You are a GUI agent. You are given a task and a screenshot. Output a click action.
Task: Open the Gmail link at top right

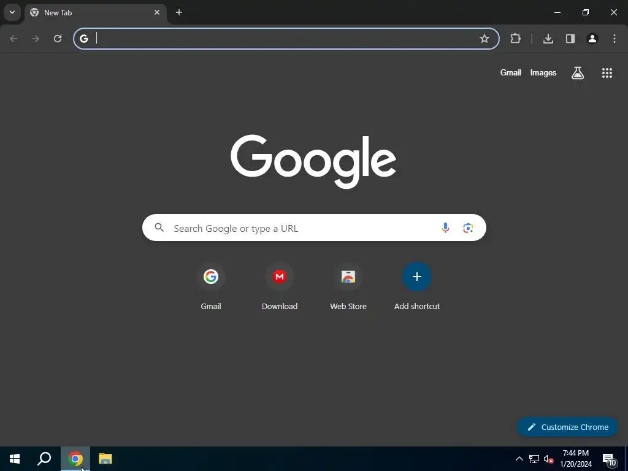[511, 72]
